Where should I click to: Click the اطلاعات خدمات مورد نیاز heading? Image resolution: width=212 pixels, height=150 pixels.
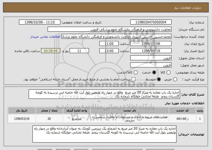click(x=184, y=103)
